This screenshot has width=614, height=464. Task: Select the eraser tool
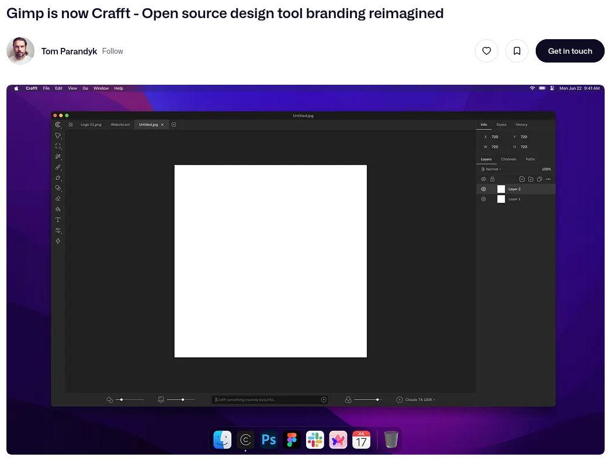58,199
